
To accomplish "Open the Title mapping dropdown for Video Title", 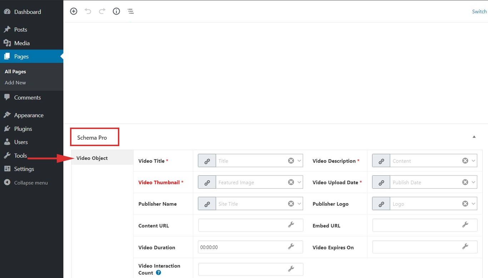I will coord(299,161).
